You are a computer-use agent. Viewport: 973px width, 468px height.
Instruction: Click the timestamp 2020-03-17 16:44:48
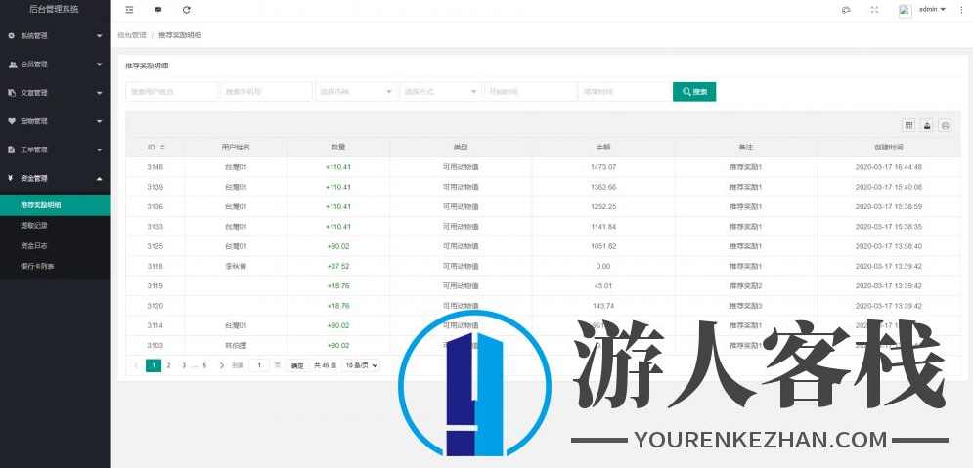pos(888,167)
